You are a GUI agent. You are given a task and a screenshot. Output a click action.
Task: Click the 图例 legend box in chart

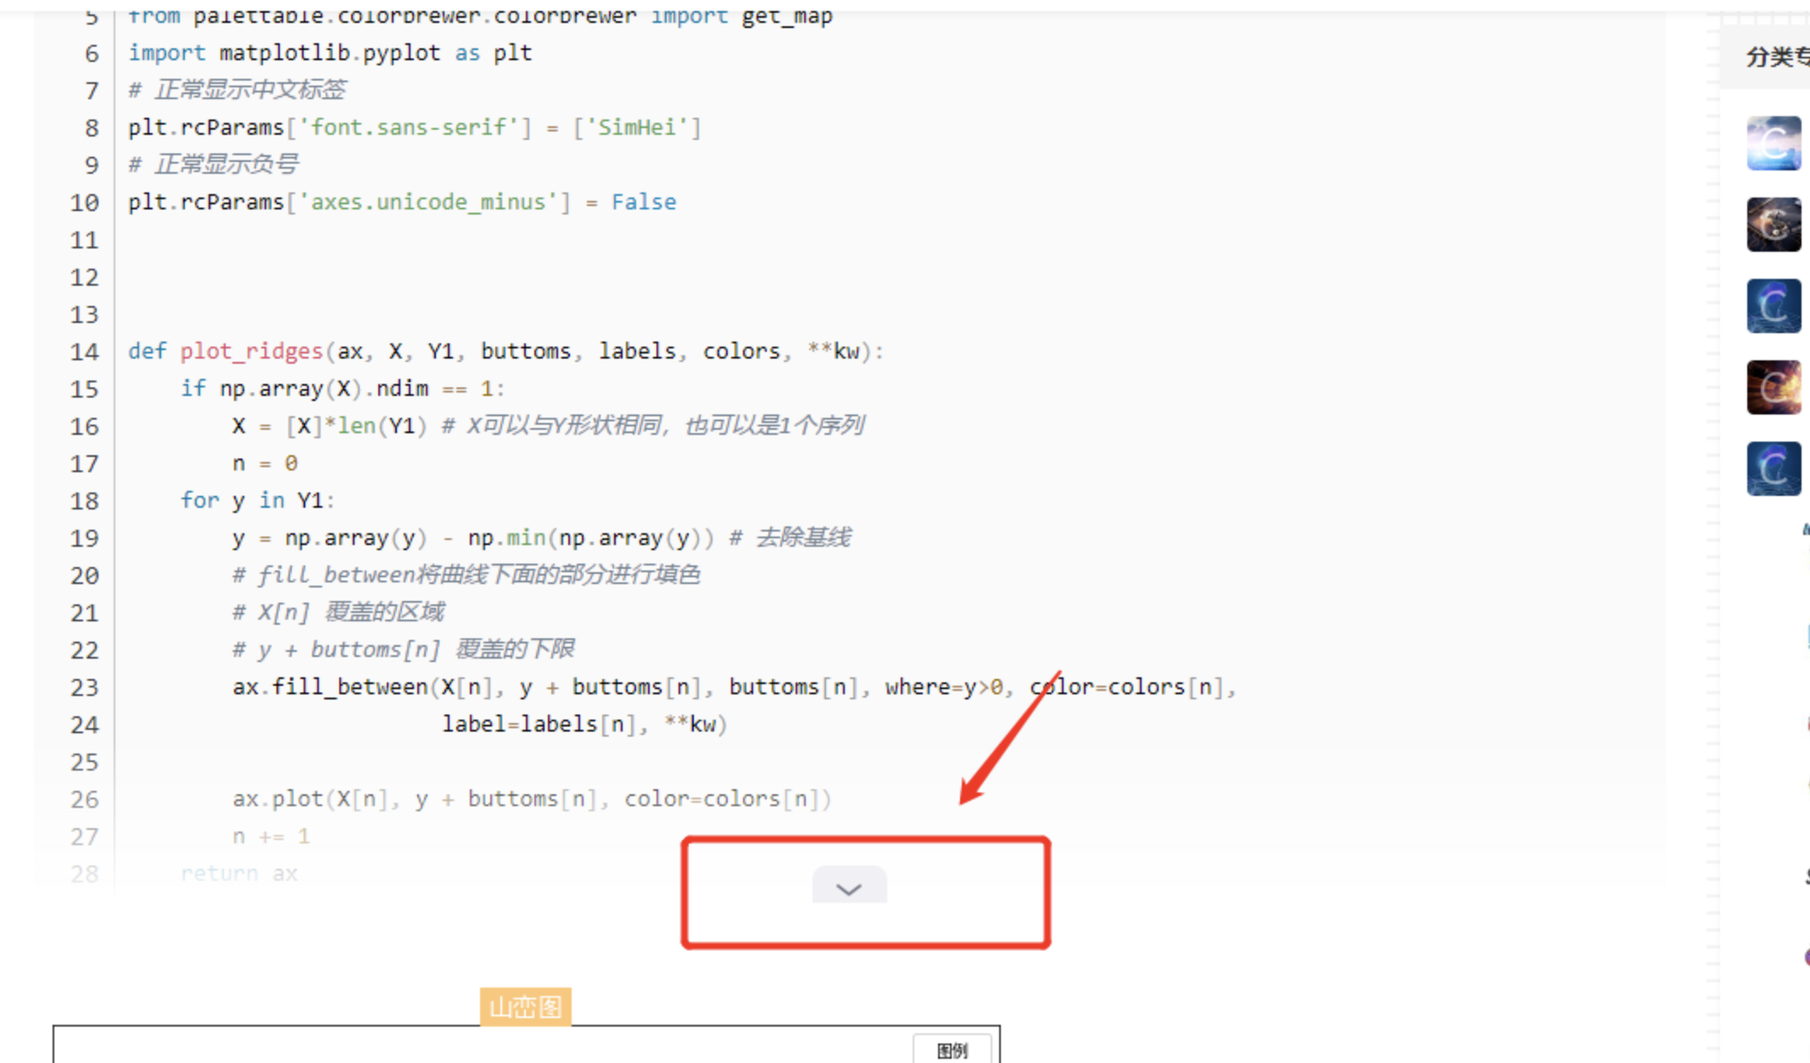coord(952,1050)
